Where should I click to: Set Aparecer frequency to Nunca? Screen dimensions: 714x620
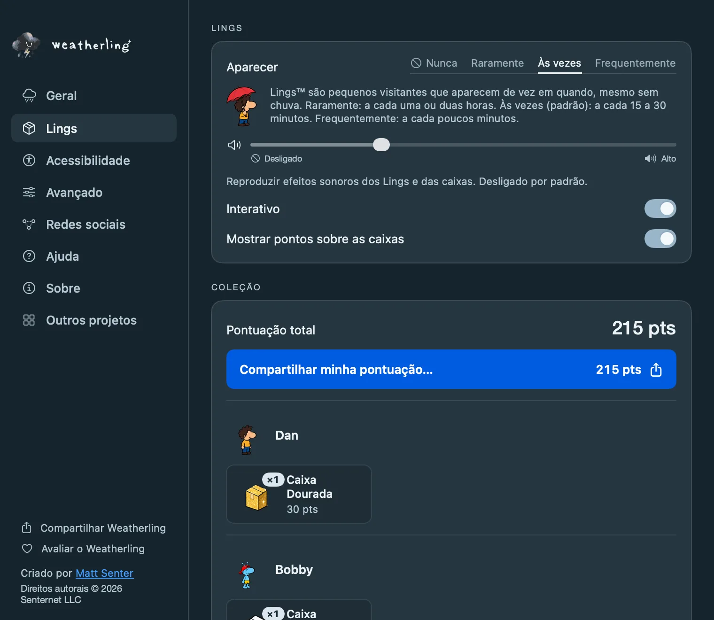tap(434, 63)
